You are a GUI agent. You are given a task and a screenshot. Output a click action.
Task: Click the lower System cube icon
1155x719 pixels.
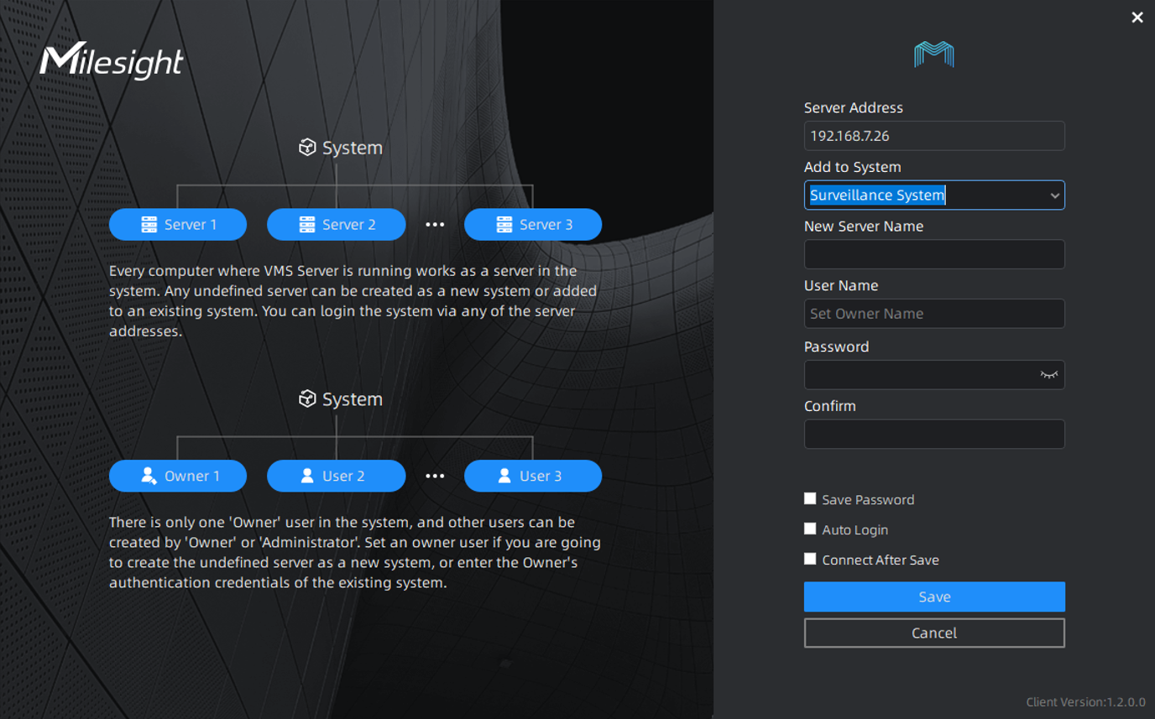pyautogui.click(x=307, y=399)
